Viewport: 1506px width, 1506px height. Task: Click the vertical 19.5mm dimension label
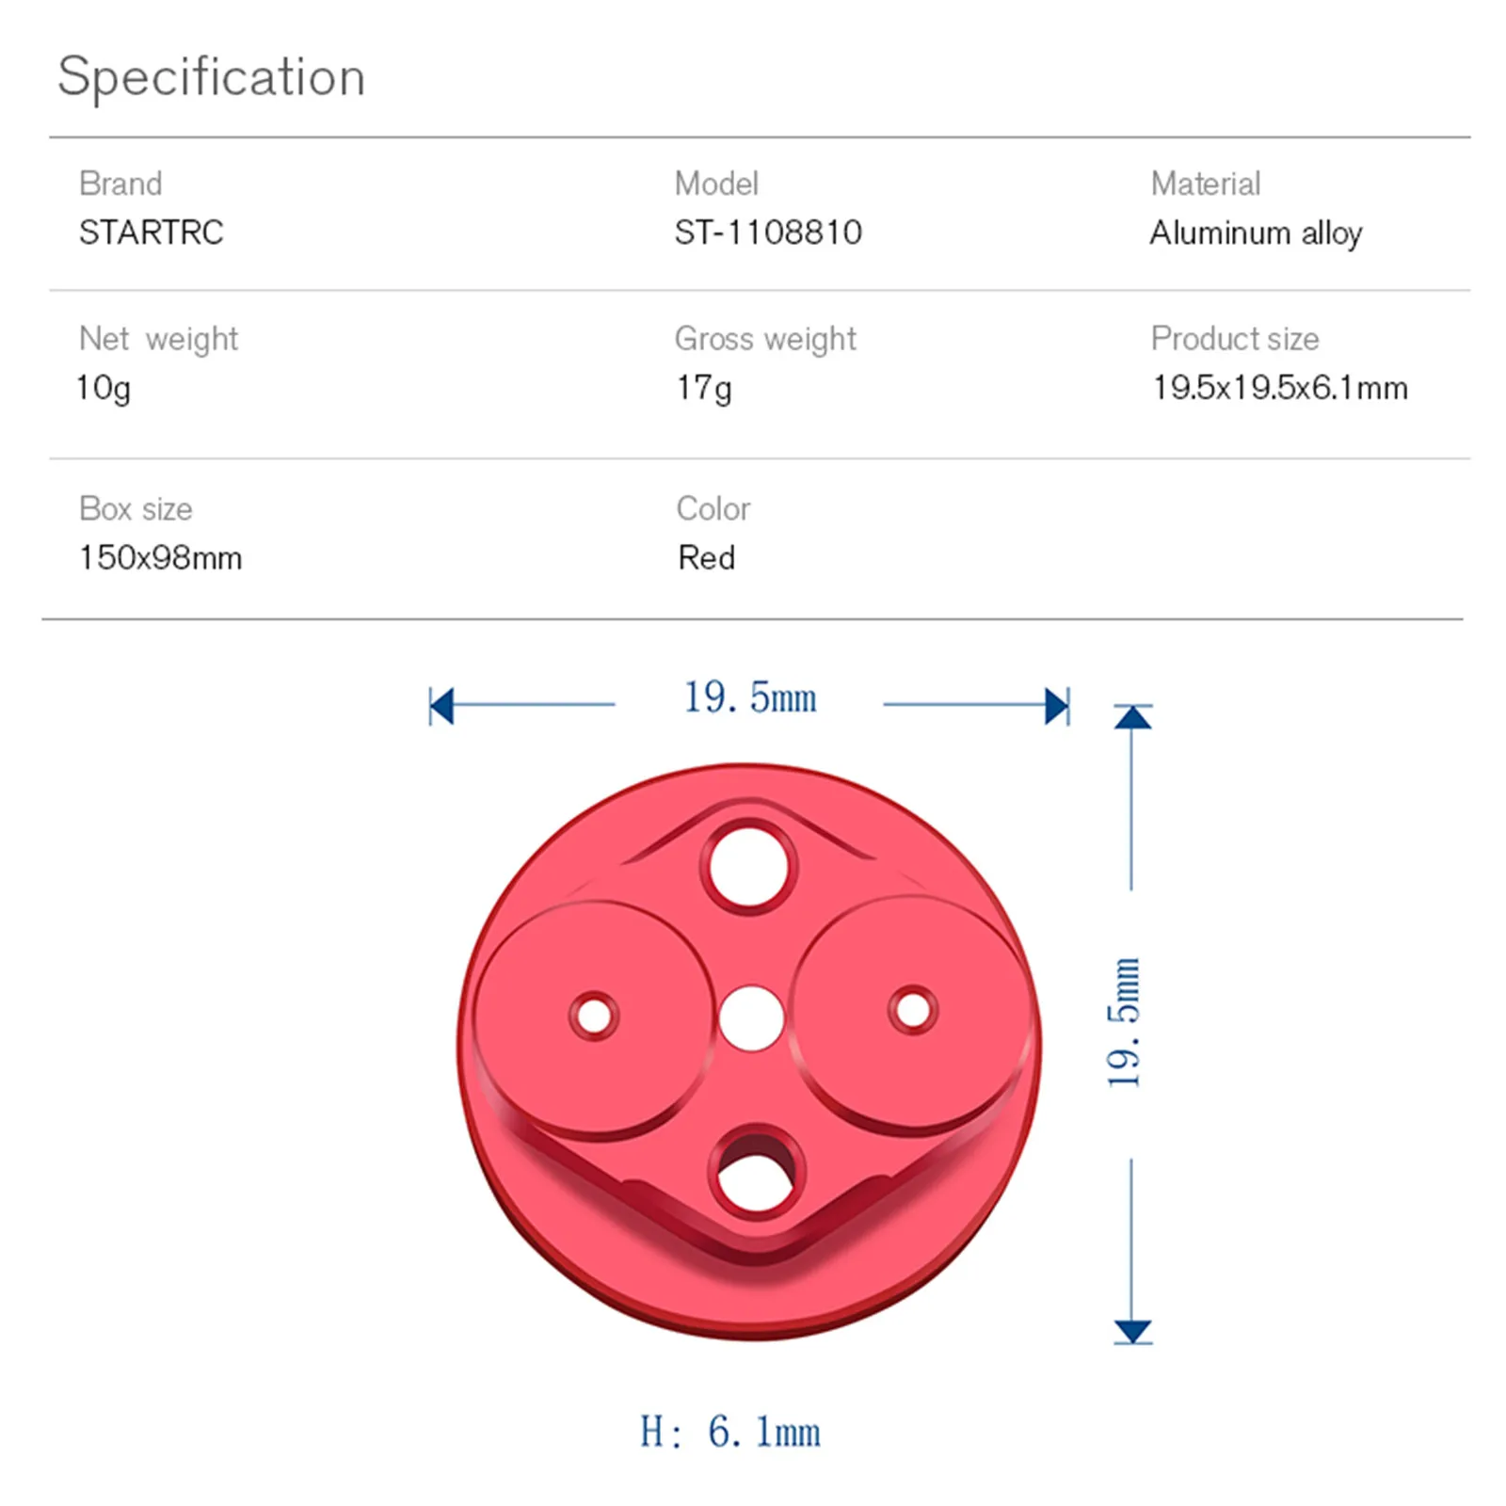click(1124, 1023)
